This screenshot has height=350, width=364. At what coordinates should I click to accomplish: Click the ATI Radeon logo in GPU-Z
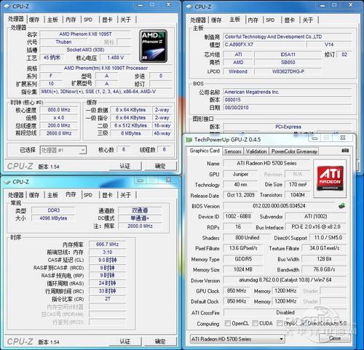tap(330, 178)
